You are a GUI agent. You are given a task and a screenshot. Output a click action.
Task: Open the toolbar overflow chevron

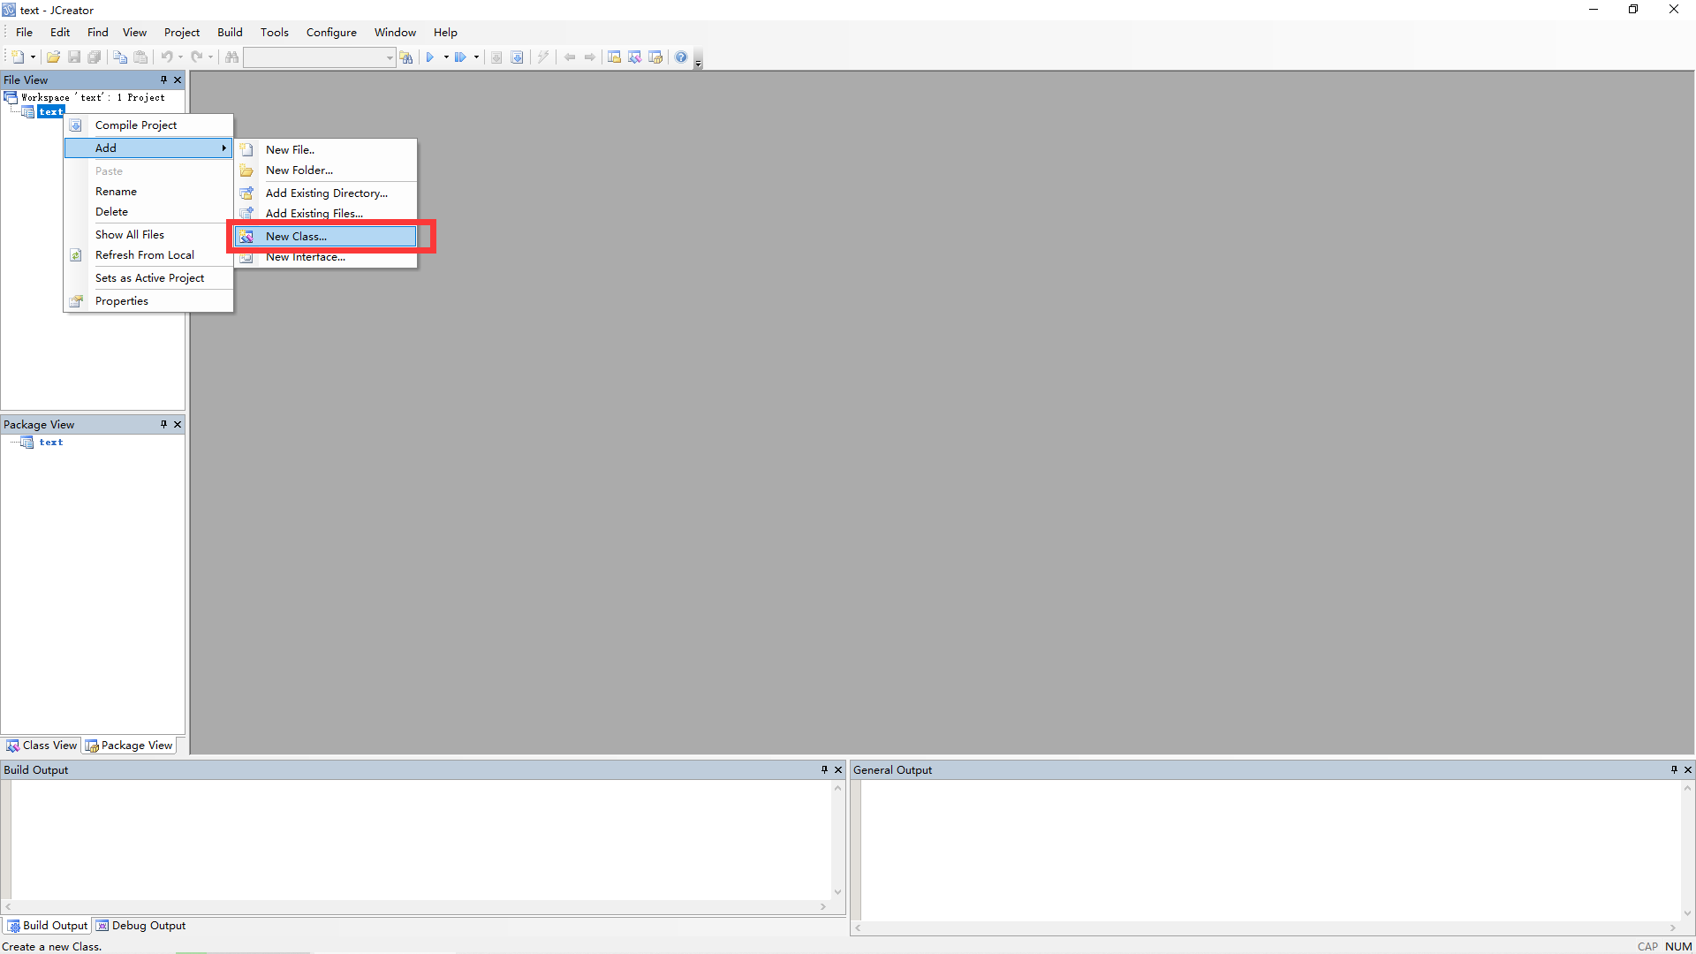(x=699, y=63)
